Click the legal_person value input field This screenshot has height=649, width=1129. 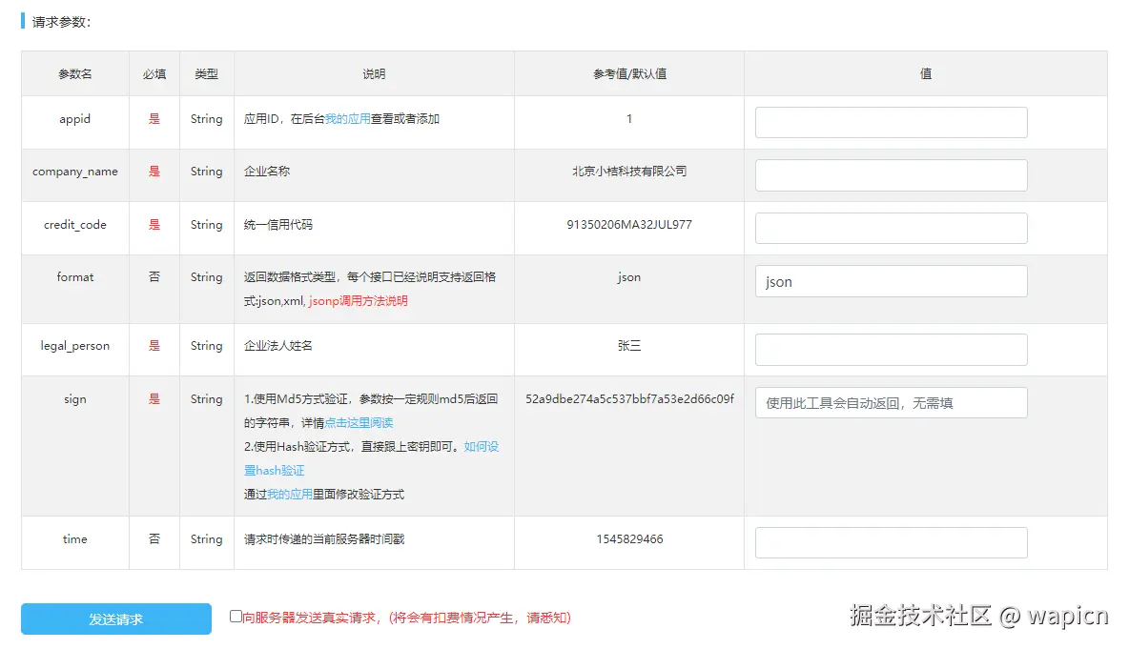click(890, 350)
